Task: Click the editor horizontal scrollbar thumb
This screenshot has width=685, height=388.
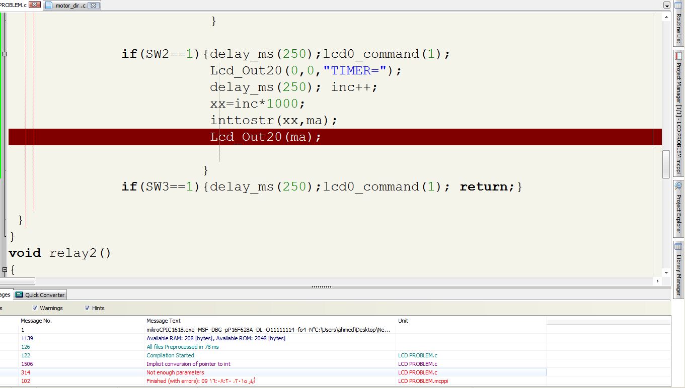Action: [18, 281]
